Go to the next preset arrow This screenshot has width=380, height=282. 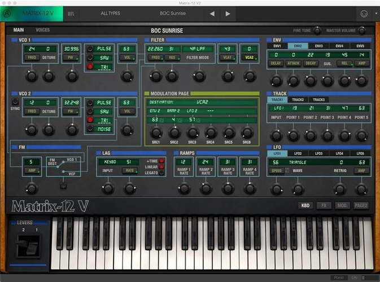(228, 14)
